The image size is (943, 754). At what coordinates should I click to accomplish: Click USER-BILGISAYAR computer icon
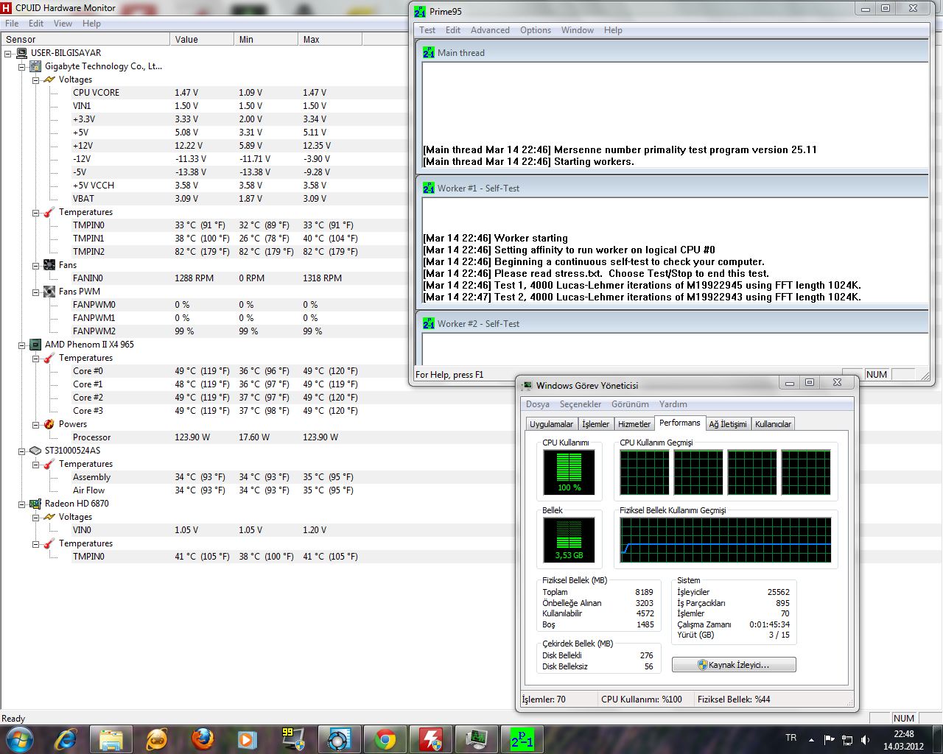pyautogui.click(x=21, y=53)
